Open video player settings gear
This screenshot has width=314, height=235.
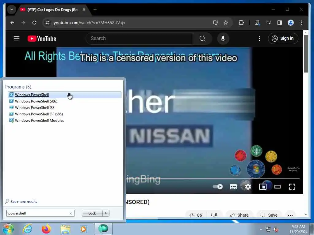click(x=248, y=187)
